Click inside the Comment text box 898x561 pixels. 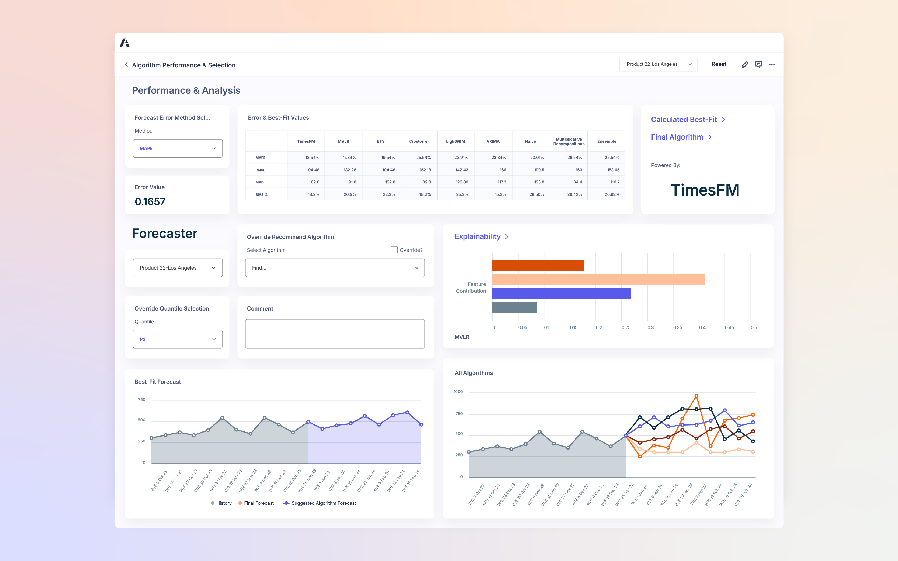[x=335, y=334]
